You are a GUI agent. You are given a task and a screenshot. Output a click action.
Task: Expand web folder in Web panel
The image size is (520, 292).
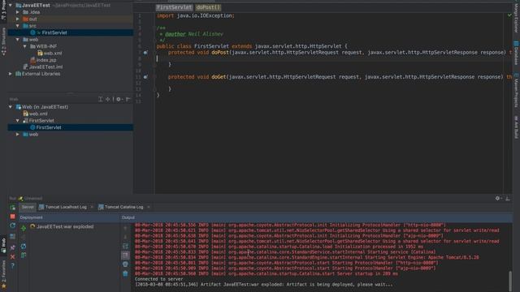click(18, 135)
